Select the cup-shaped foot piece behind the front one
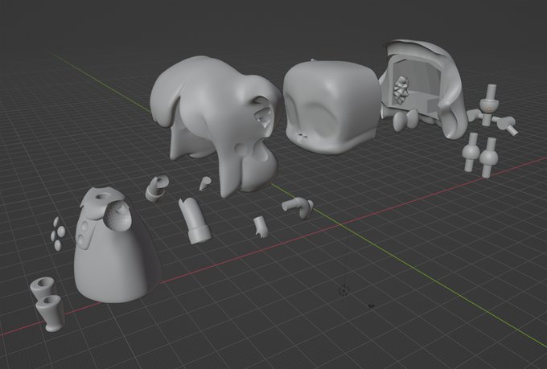 (41, 287)
